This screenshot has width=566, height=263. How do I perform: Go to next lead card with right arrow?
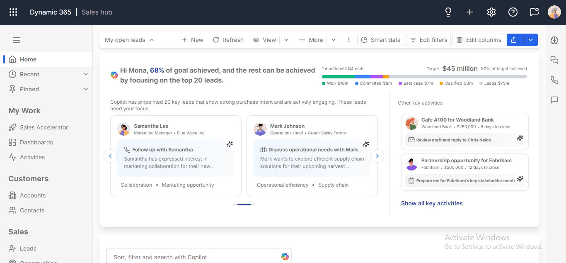377,156
